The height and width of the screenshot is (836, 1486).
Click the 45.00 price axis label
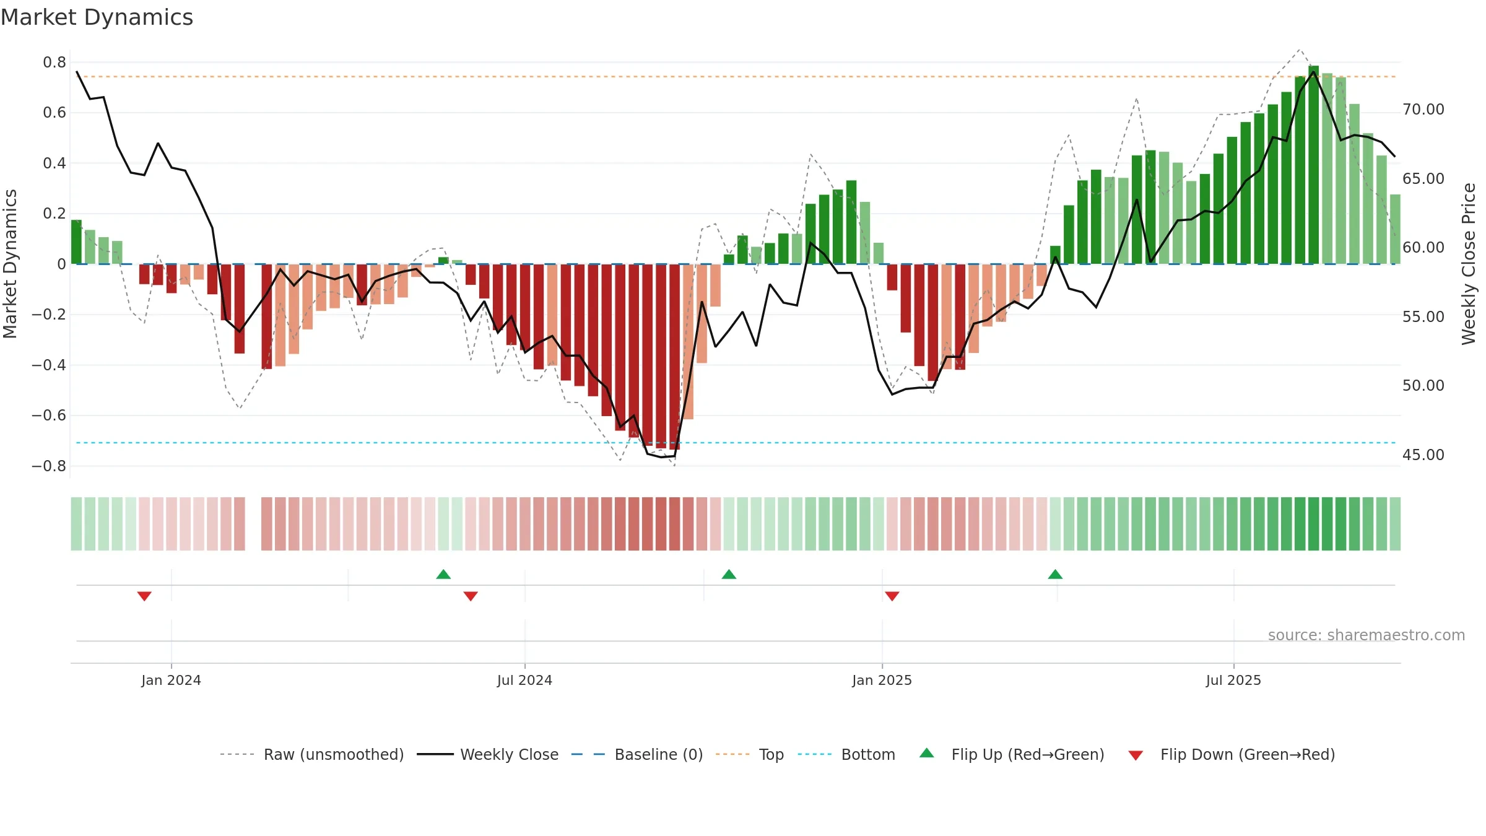[1423, 455]
